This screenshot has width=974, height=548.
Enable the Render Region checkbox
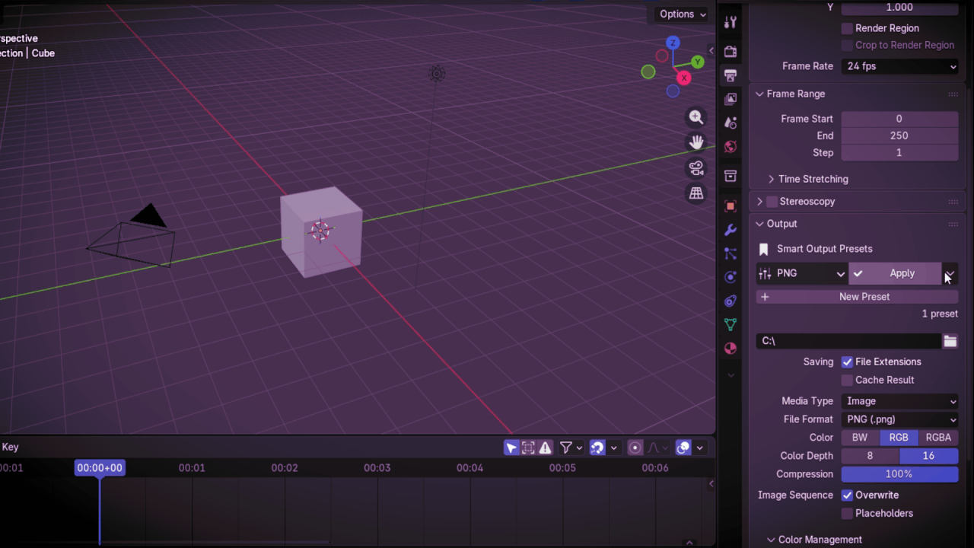click(847, 28)
